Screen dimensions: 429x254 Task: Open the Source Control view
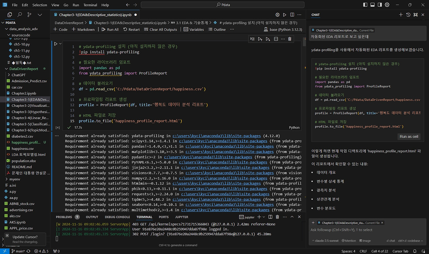pyautogui.click(x=29, y=15)
